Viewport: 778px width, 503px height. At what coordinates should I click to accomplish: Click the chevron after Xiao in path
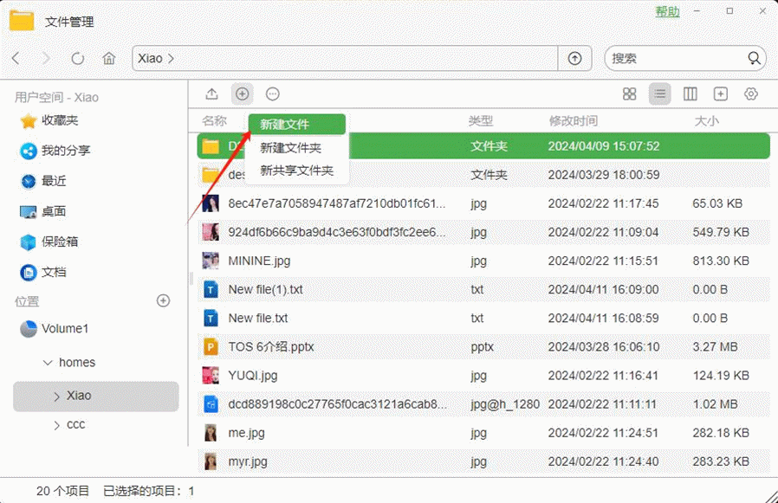tap(171, 59)
